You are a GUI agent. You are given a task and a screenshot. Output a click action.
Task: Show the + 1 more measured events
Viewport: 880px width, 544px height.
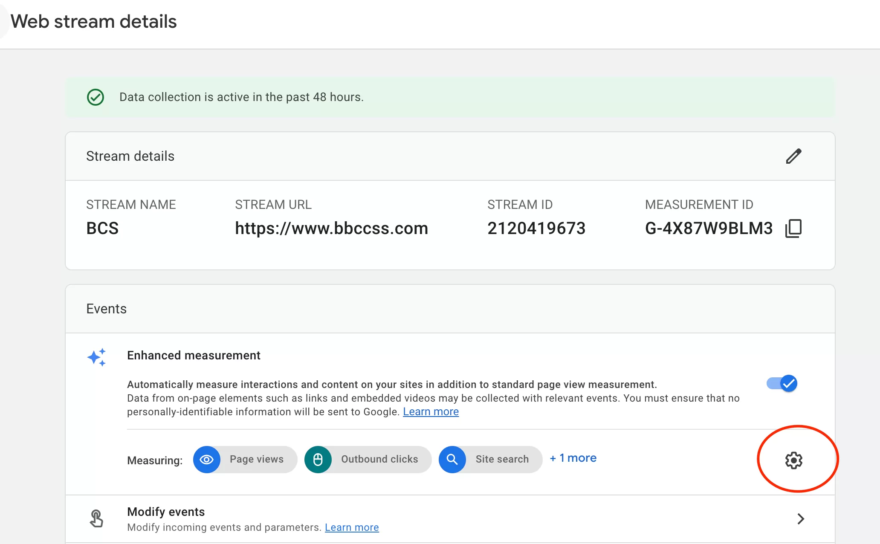573,458
